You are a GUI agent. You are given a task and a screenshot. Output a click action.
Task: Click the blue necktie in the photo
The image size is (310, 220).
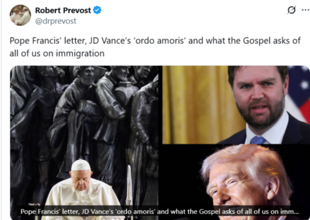(257, 140)
